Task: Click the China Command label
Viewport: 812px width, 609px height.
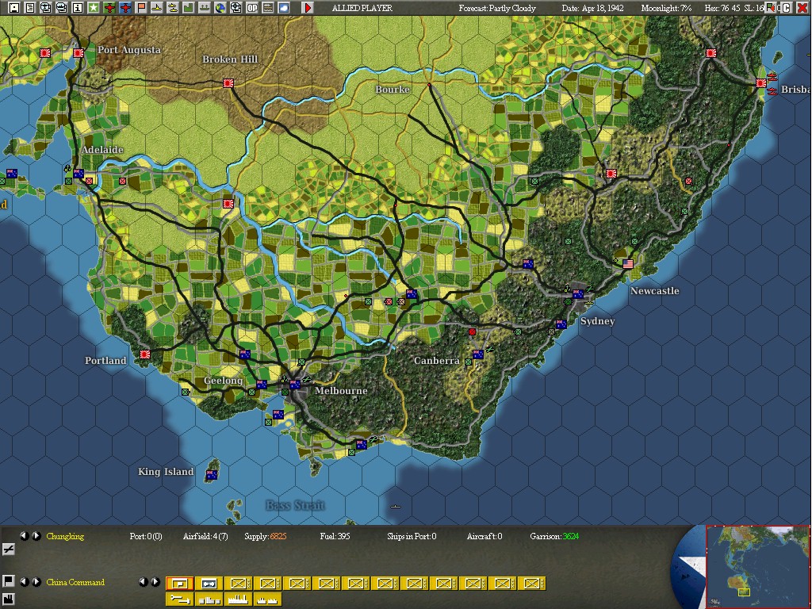Action: pos(75,582)
